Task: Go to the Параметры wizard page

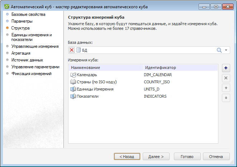Action: pyautogui.click(x=22, y=21)
